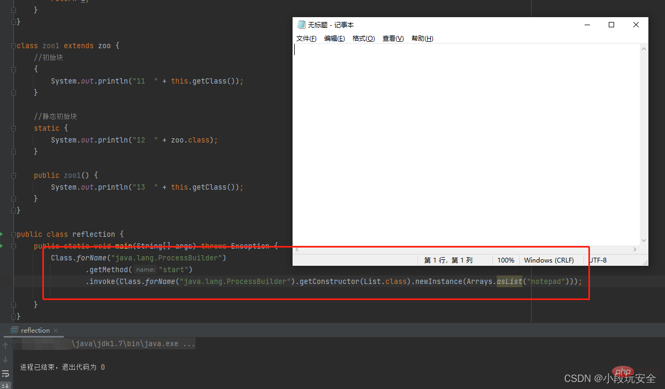
Task: Click Notepad horizontal scrollbar right arrow
Action: (636, 249)
